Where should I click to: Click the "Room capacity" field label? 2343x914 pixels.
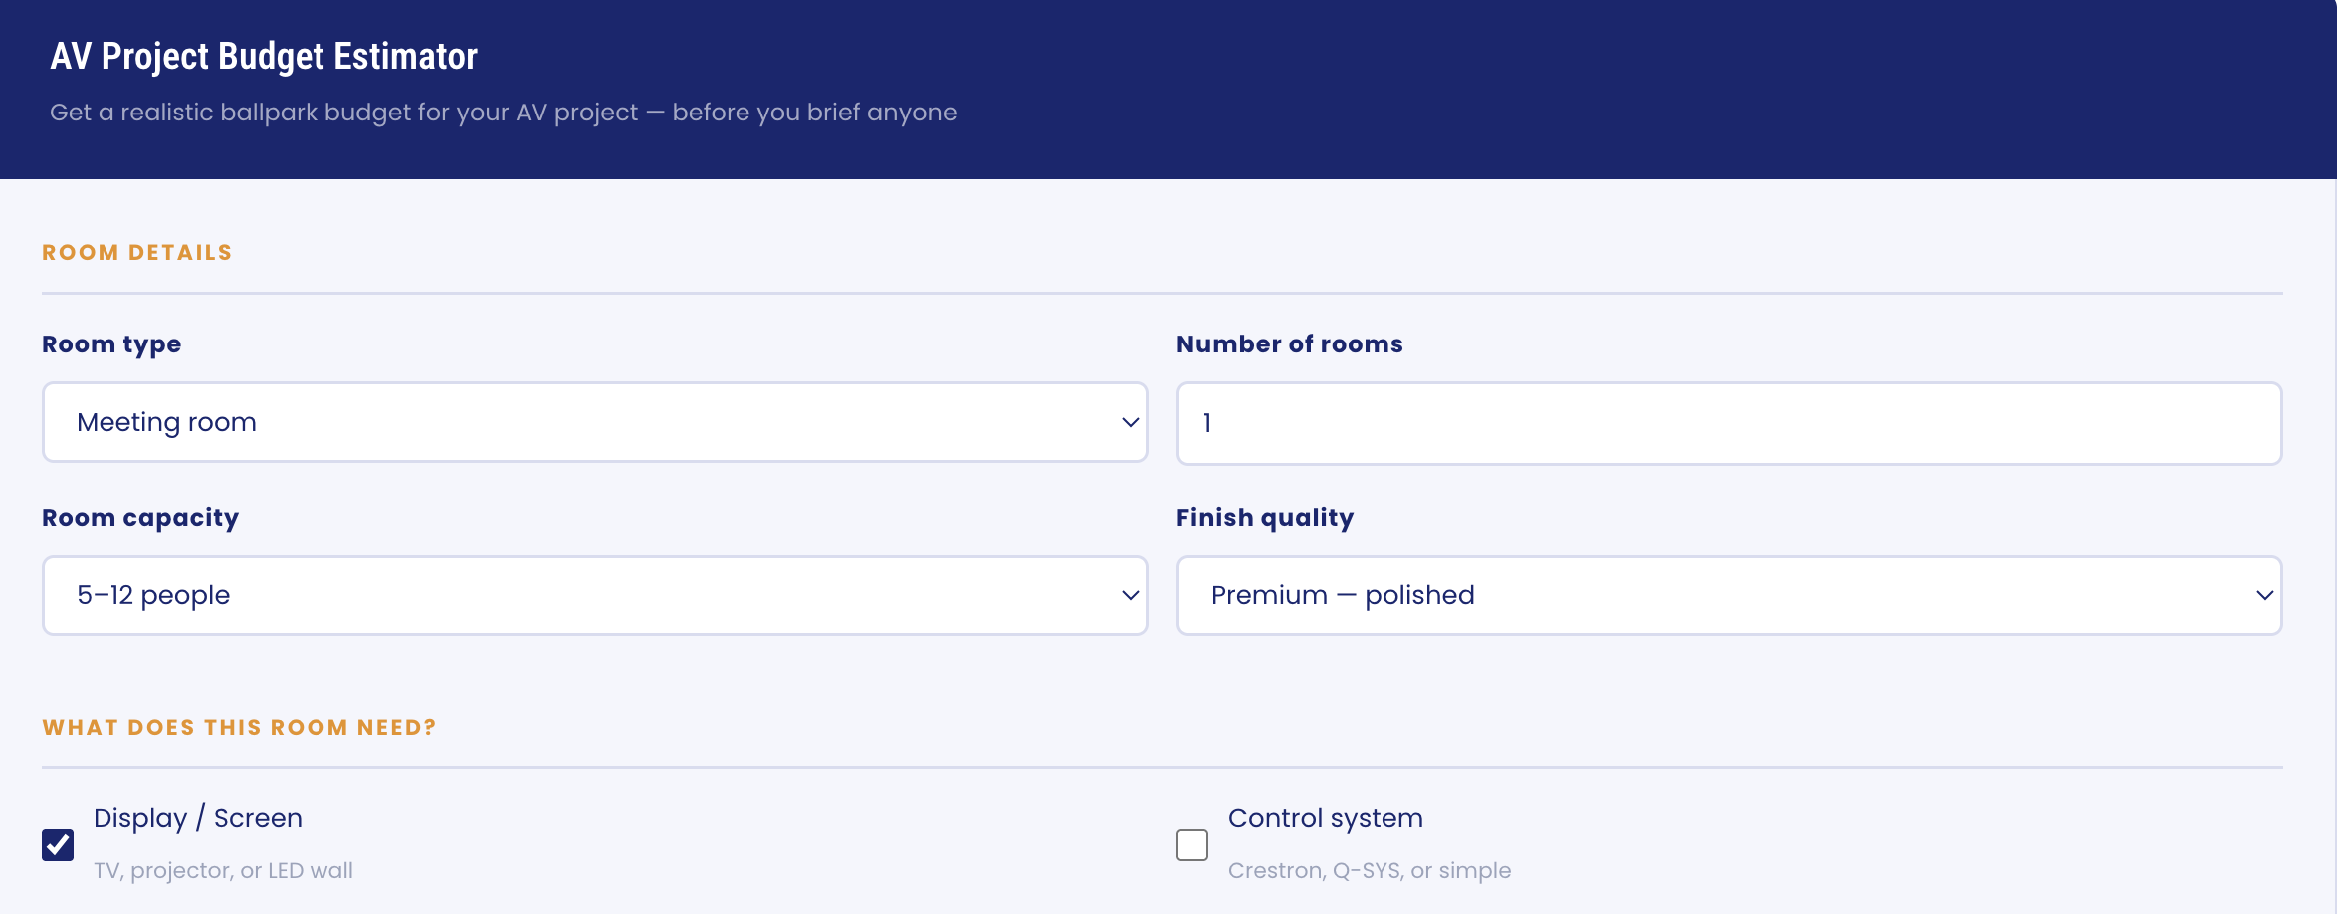[140, 518]
